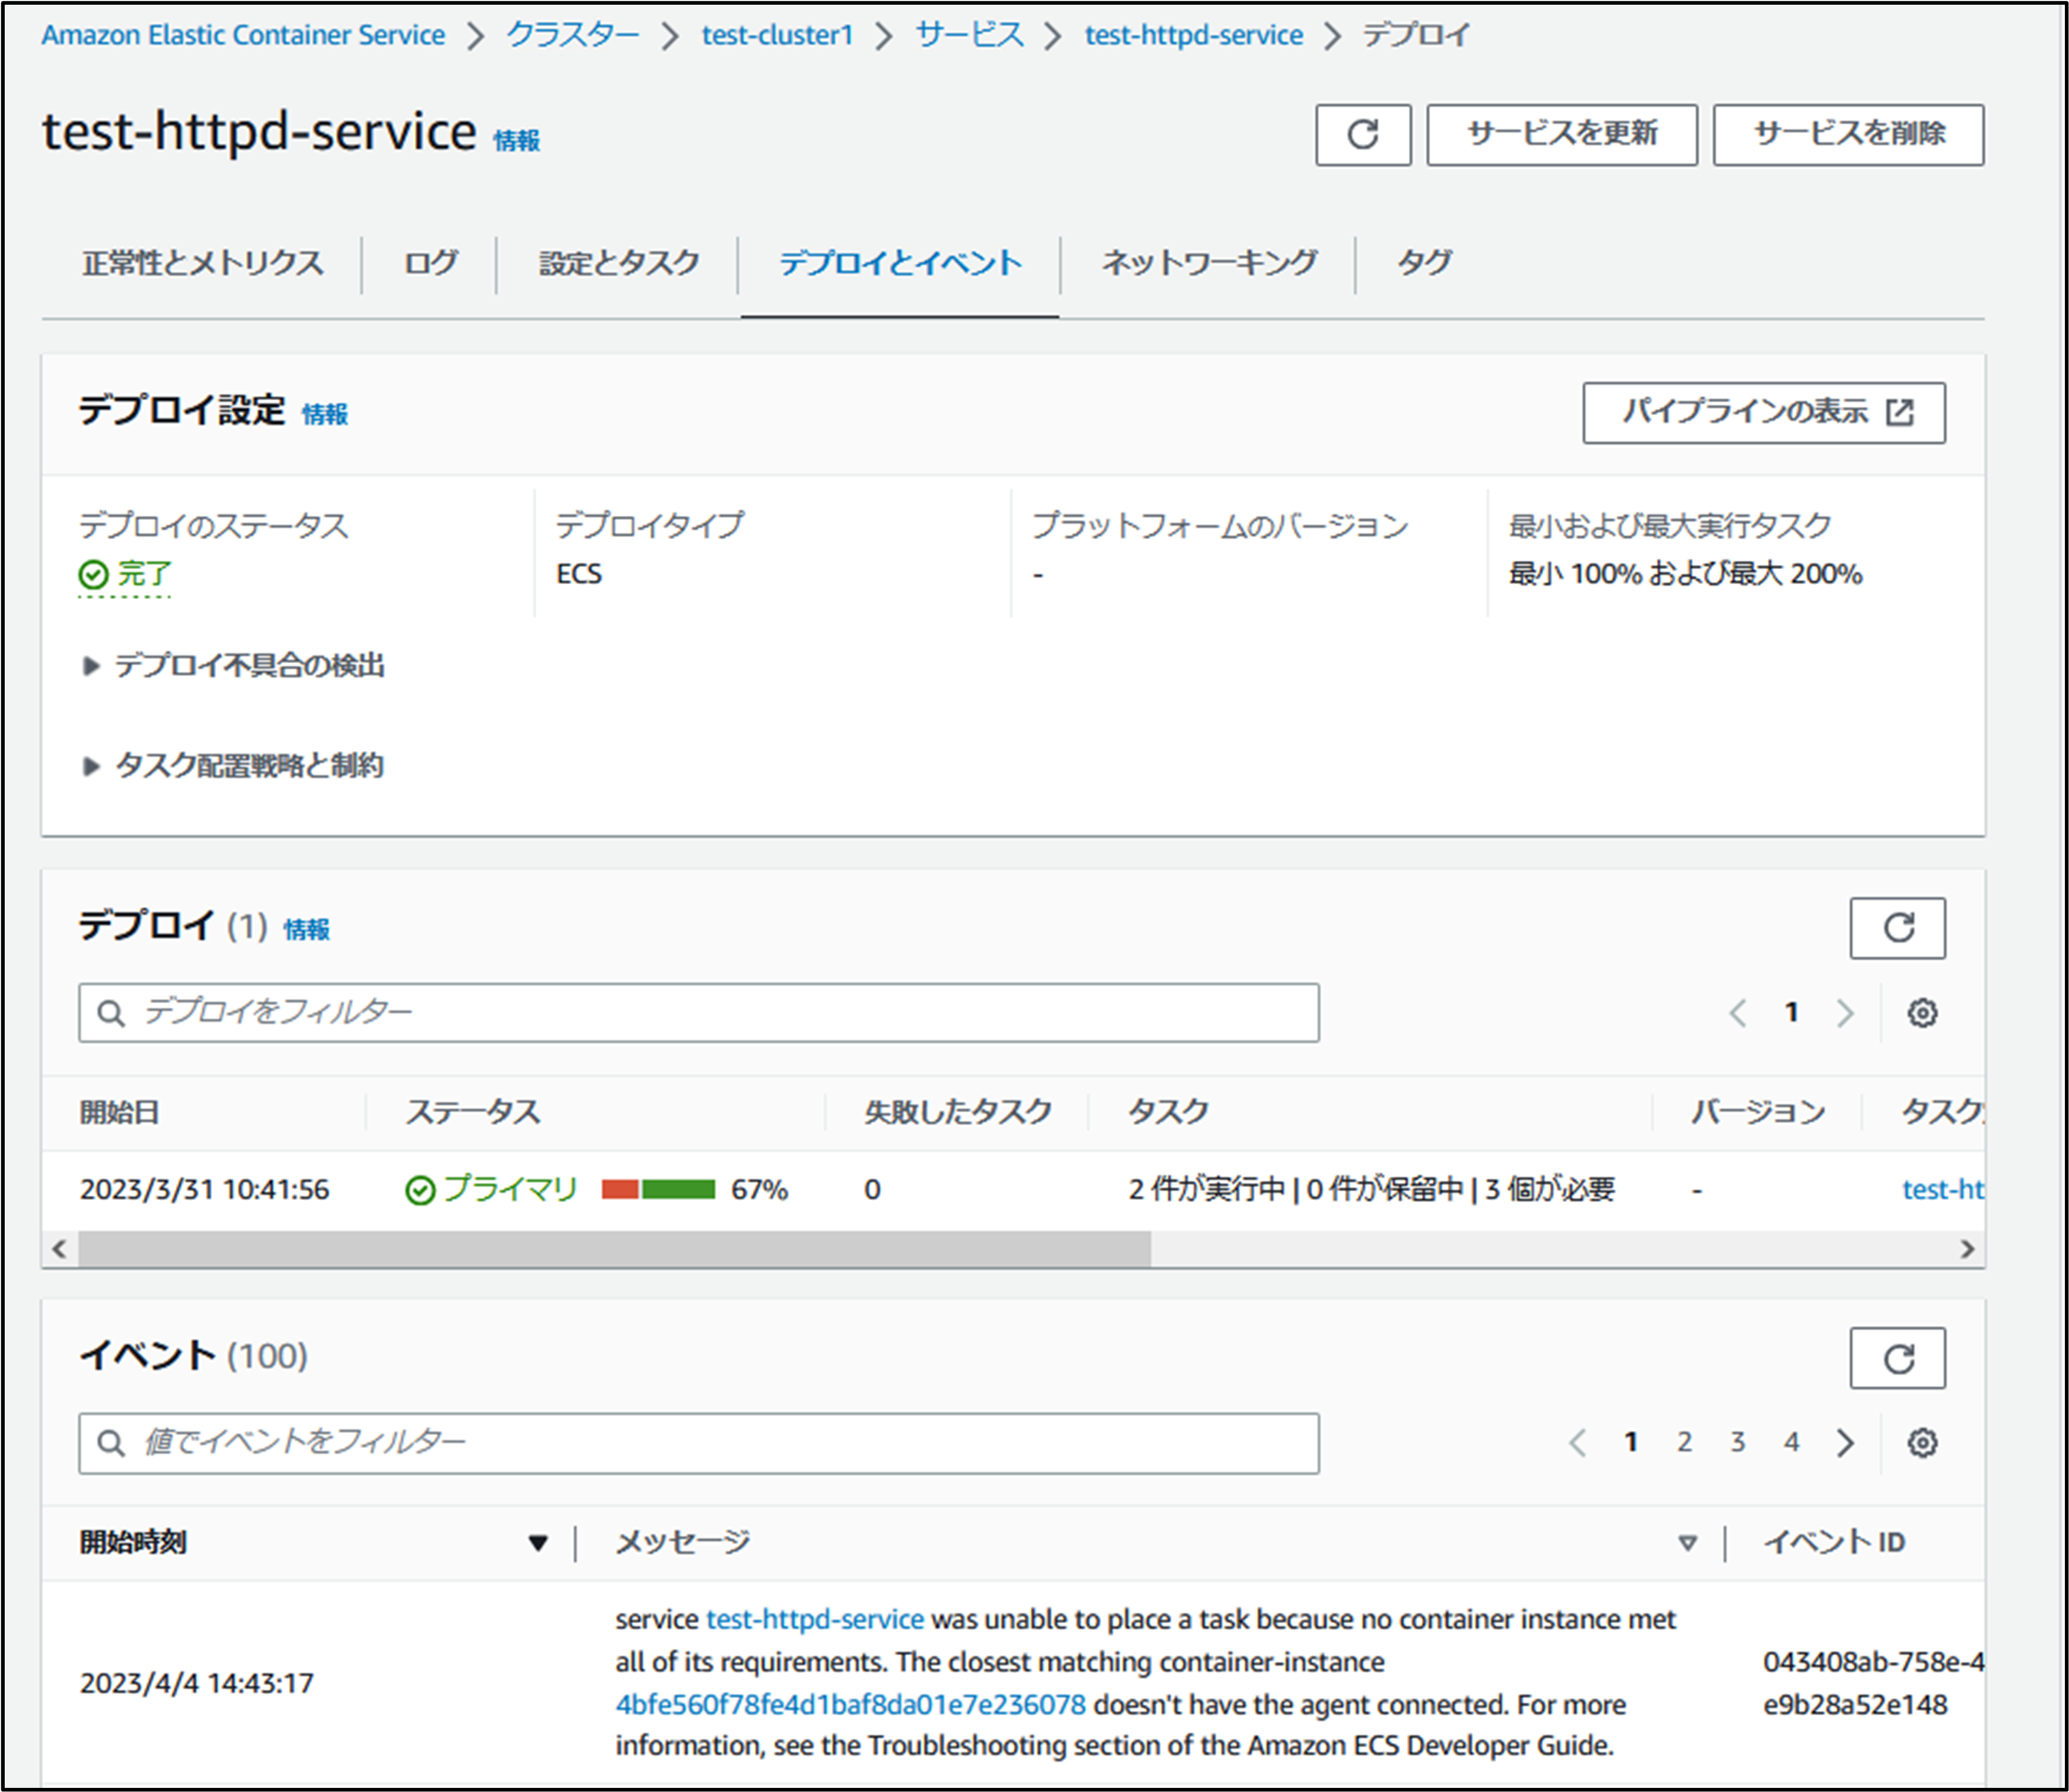Focus the デプロイをフィルター search field
This screenshot has width=2069, height=1792.
(x=699, y=1012)
